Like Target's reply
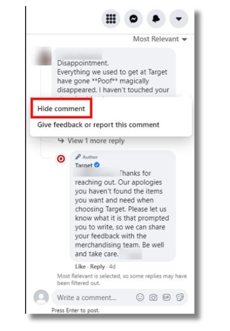Image resolution: width=230 pixels, height=331 pixels. point(80,266)
